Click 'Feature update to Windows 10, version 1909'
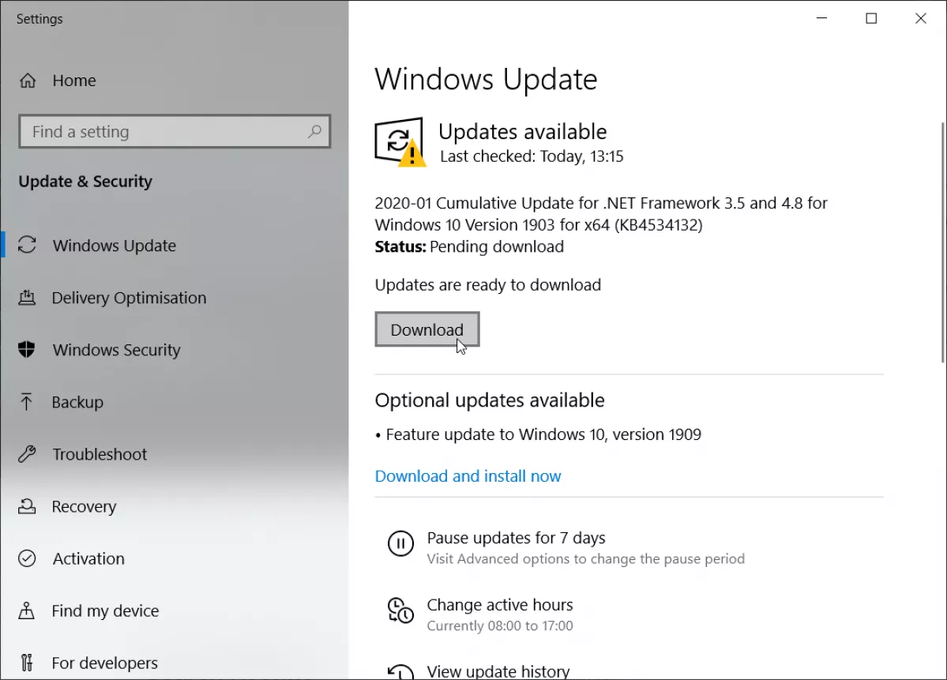 click(543, 434)
